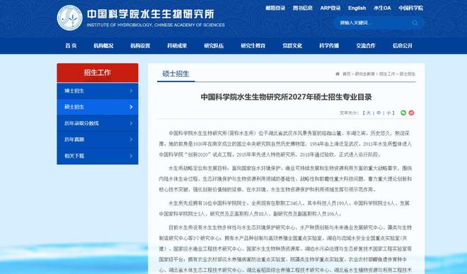Image resolution: width=467 pixels, height=274 pixels.
Task: Expand the 相关下载 sidebar arrow
Action: tap(131, 156)
